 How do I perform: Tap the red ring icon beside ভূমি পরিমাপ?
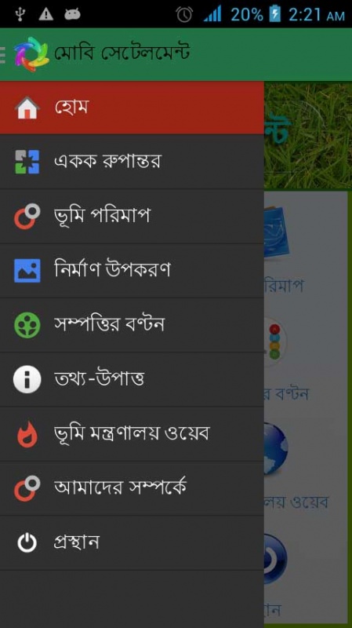(x=27, y=217)
